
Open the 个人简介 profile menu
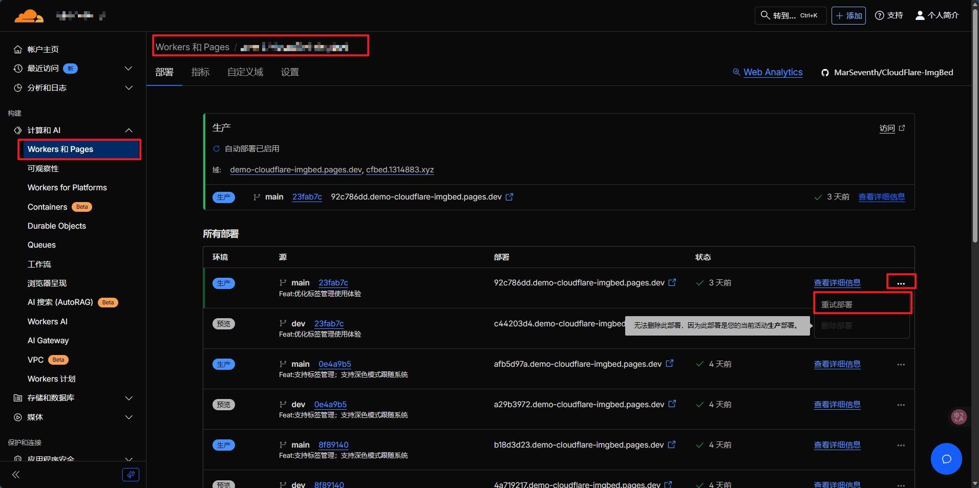[937, 15]
